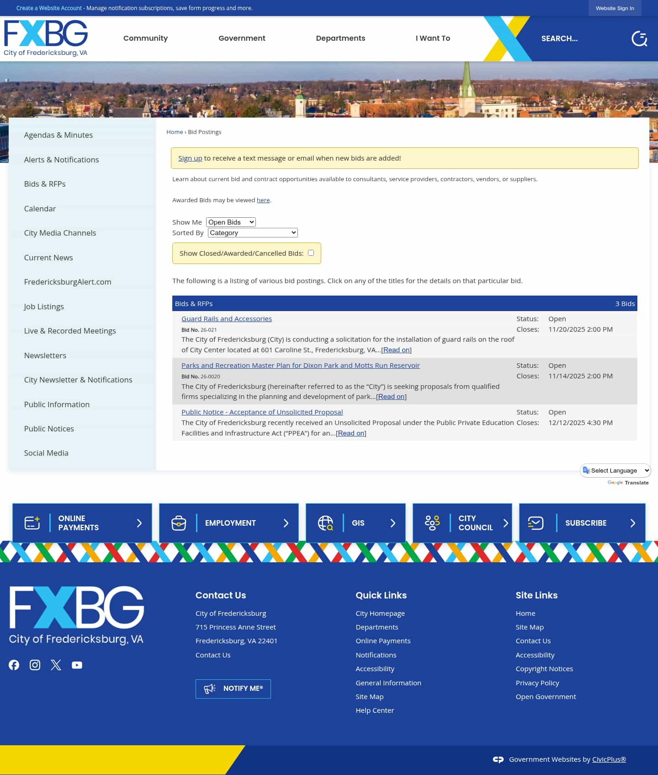
Task: Select Live & Recorded Meetings in sidebar
Action: pyautogui.click(x=70, y=331)
